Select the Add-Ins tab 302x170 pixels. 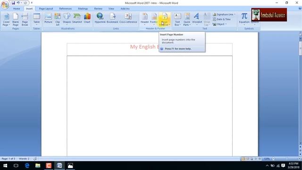(x=125, y=8)
